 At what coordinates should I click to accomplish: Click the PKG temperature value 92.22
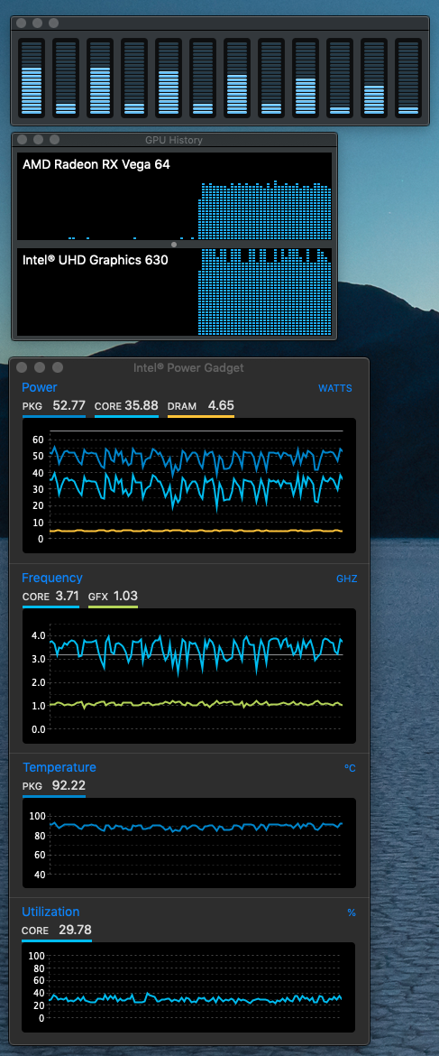coord(69,785)
